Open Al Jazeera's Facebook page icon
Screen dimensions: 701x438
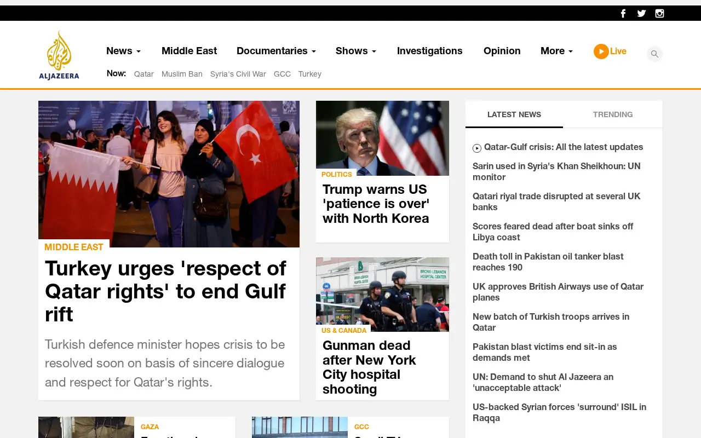pos(623,14)
